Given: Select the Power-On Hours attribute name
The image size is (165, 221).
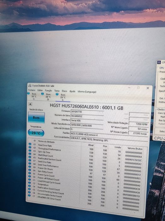Looking at the screenshot, I should (x=45, y=168).
